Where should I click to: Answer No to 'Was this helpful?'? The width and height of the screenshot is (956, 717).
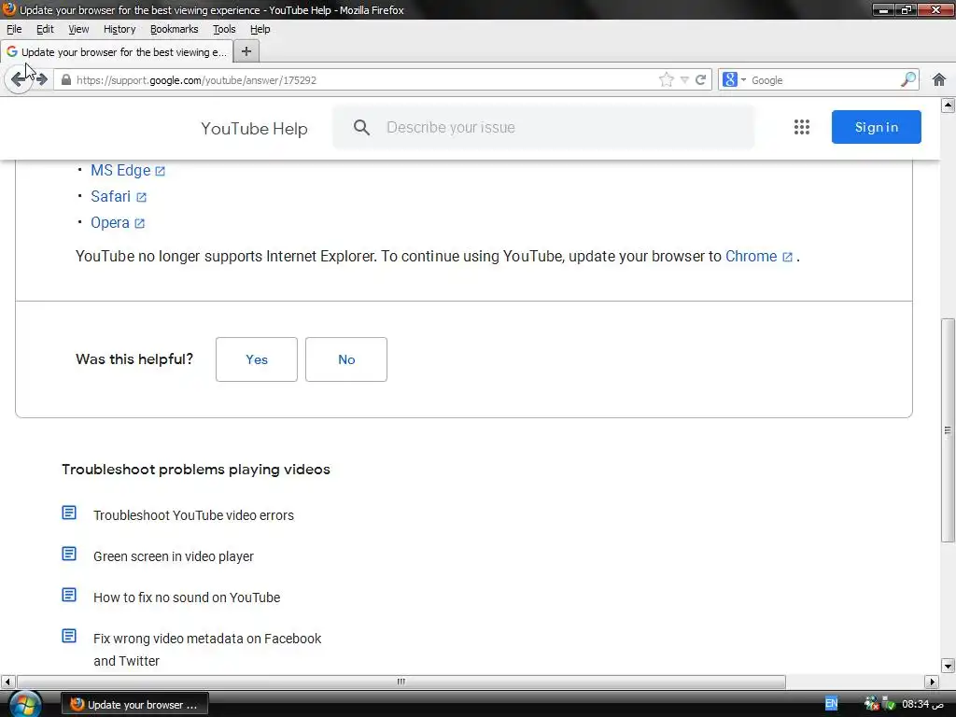click(x=346, y=359)
